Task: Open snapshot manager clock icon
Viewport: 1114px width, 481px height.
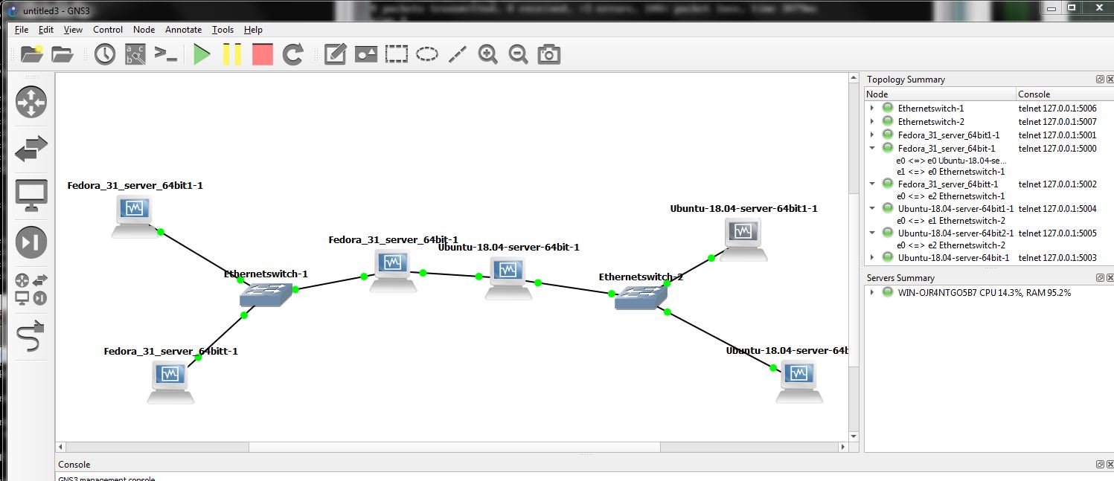Action: [105, 54]
